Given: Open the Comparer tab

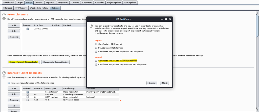Looking at the screenshot, I should click(87, 3).
